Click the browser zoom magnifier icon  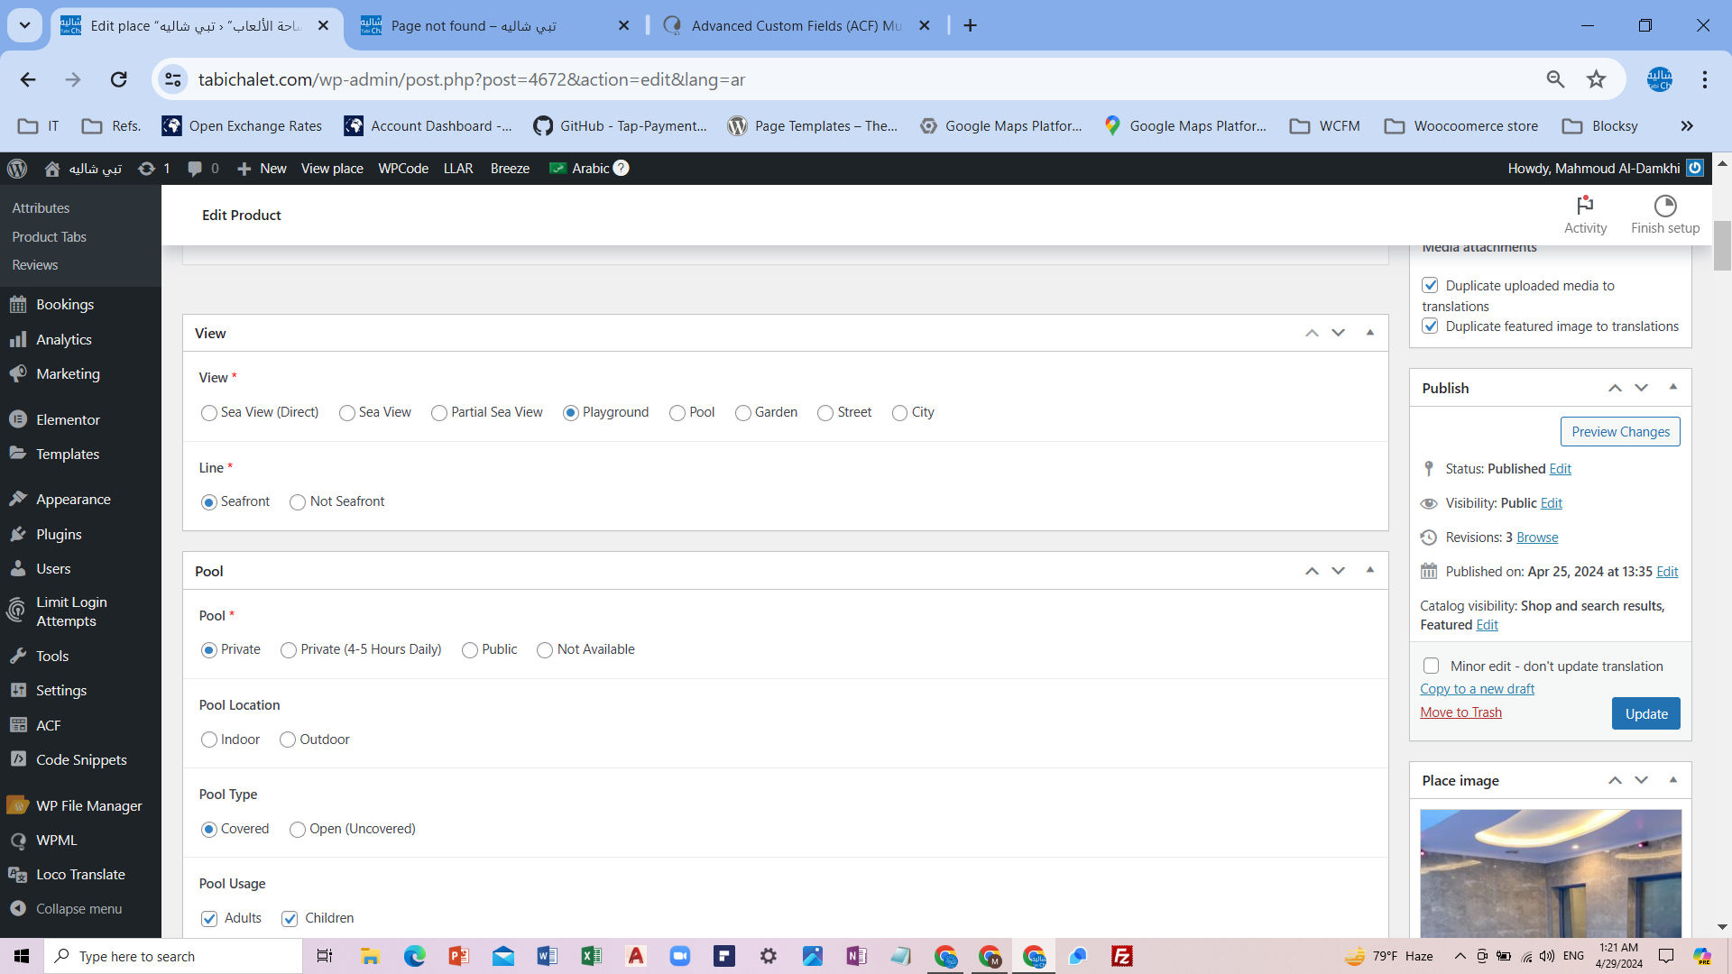tap(1554, 79)
